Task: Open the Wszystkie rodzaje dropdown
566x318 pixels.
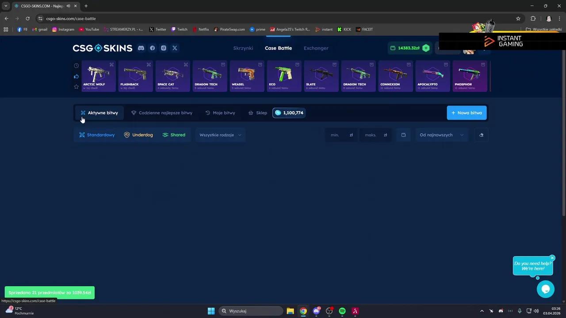Action: click(220, 135)
